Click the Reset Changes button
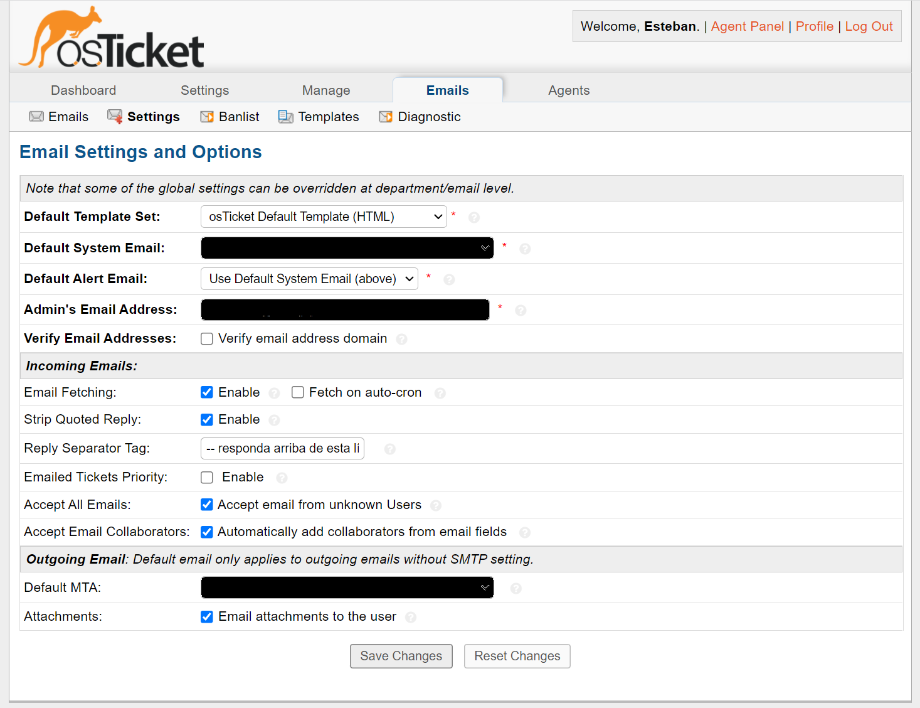The image size is (920, 708). point(517,656)
